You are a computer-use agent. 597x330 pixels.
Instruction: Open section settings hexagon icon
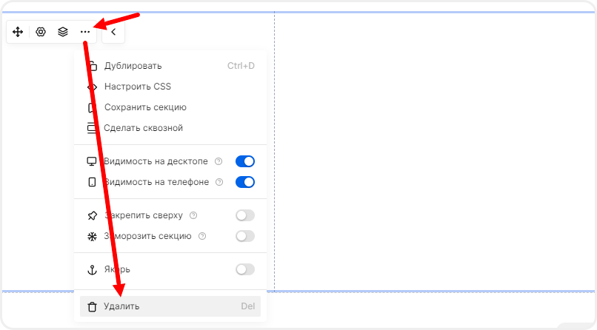41,33
